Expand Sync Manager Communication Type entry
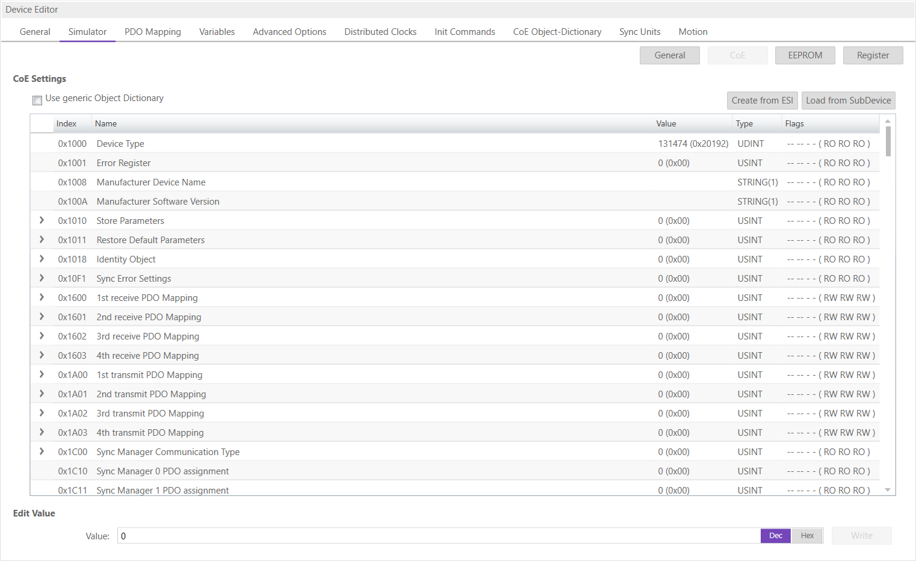916x561 pixels. click(42, 451)
